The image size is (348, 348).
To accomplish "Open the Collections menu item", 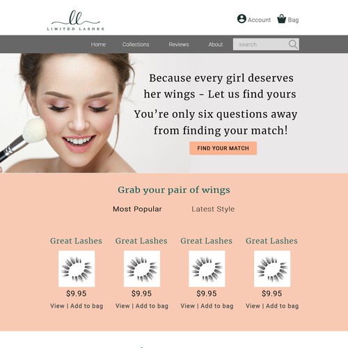I will coord(136,45).
